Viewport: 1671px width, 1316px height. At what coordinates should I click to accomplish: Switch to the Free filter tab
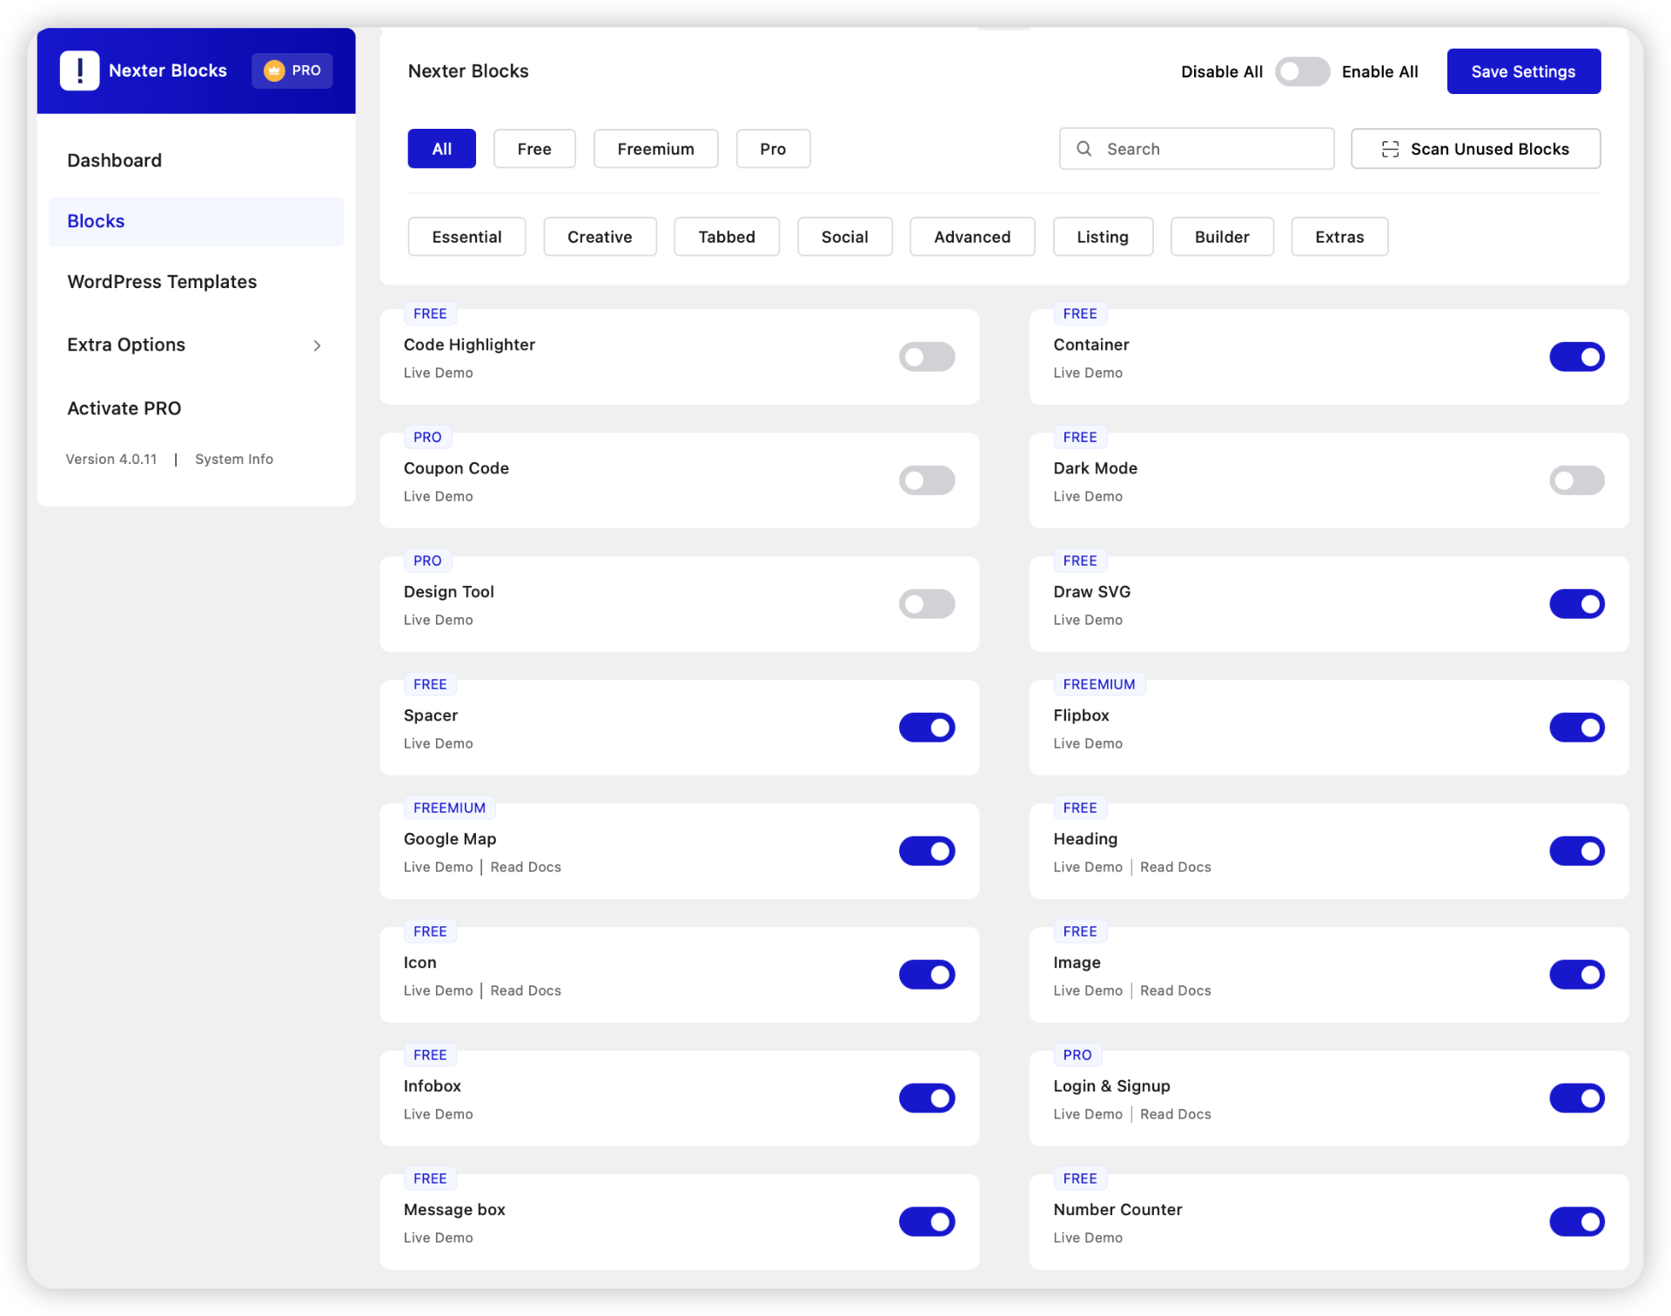coord(534,149)
